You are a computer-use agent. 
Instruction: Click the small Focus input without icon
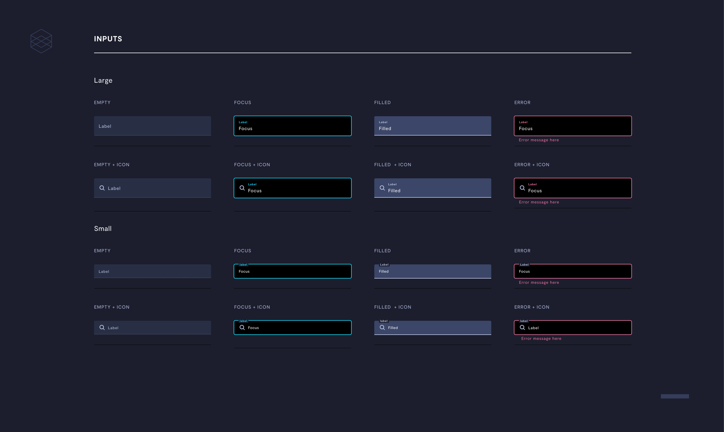[x=292, y=271]
